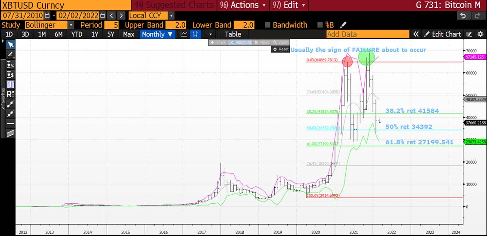The image size is (487, 236).
Task: Open the Edit menu
Action: tap(289, 5)
